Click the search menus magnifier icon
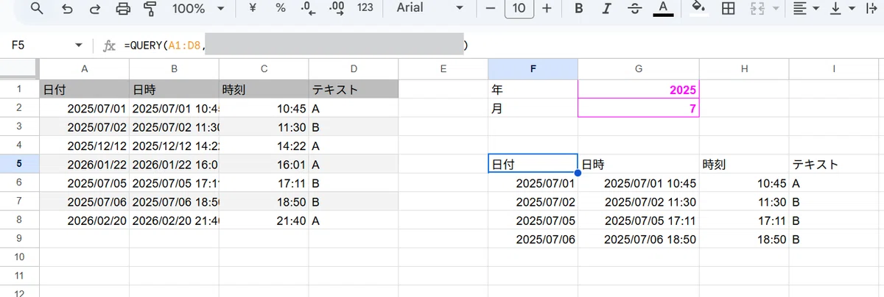This screenshot has width=884, height=297. tap(37, 9)
